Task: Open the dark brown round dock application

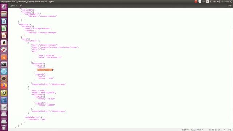Action: coord(4,79)
